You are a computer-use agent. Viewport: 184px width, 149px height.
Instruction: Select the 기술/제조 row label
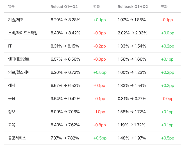[x=16, y=20]
